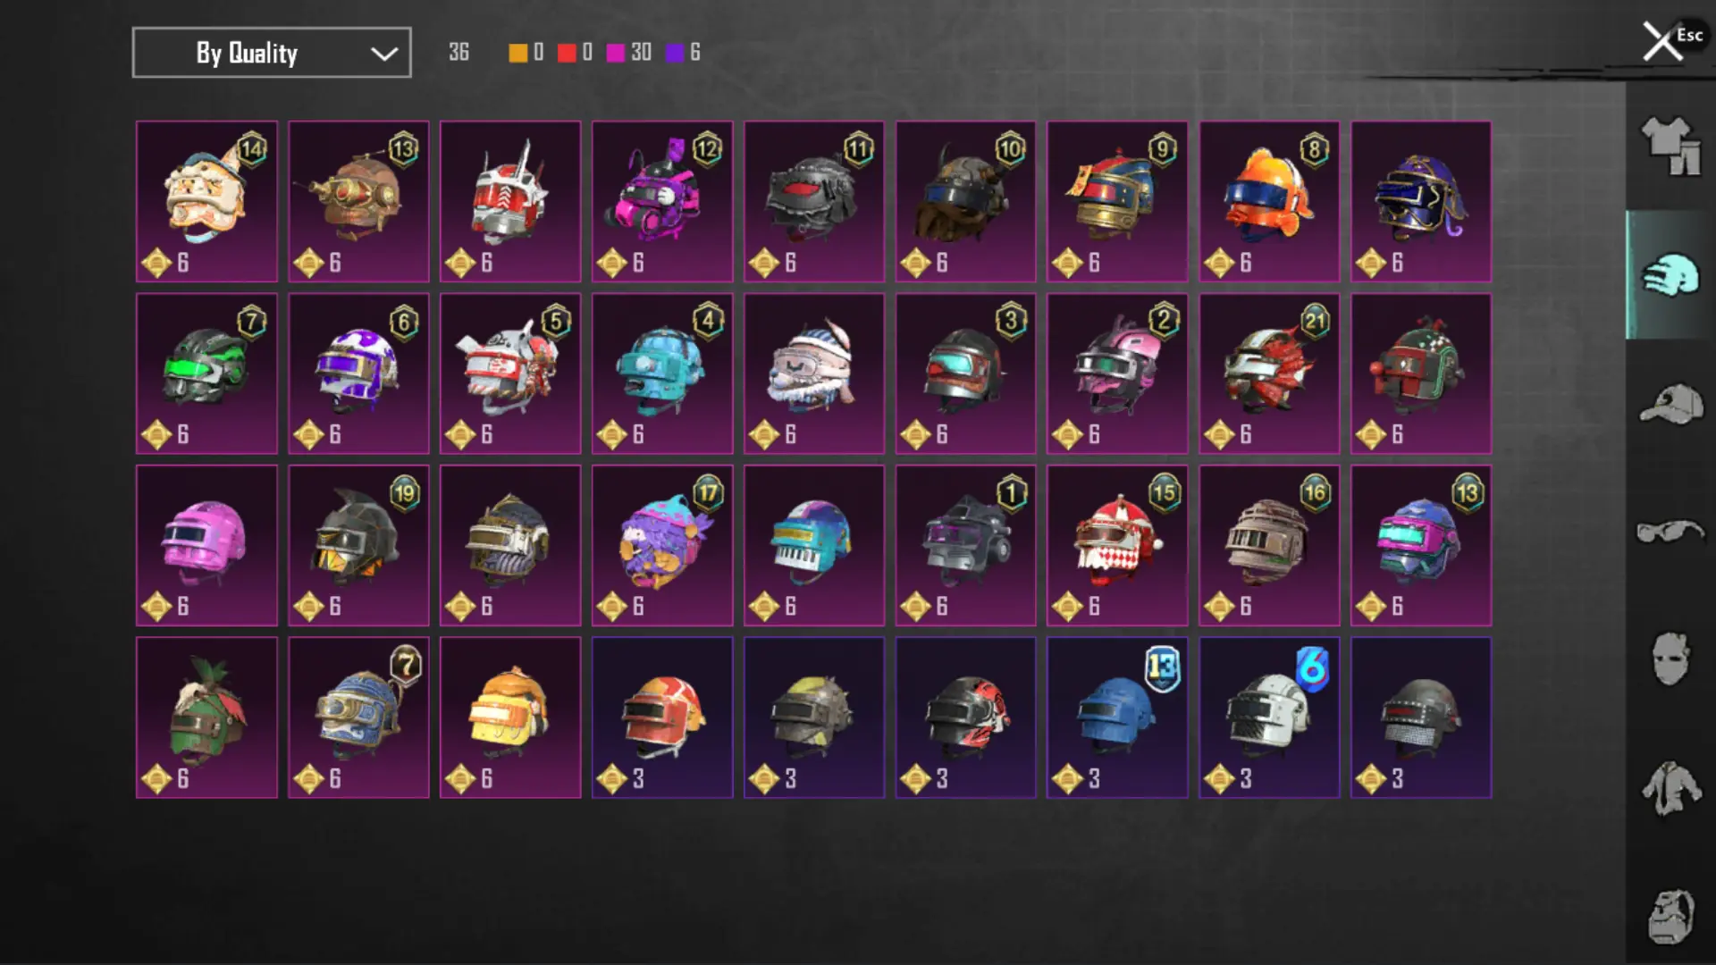Select the orange helmet with badge 8
Image resolution: width=1716 pixels, height=965 pixels.
1269,201
